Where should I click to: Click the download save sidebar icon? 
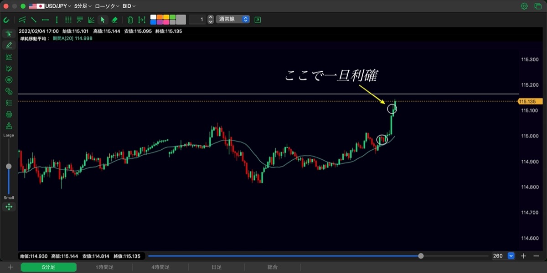9,126
